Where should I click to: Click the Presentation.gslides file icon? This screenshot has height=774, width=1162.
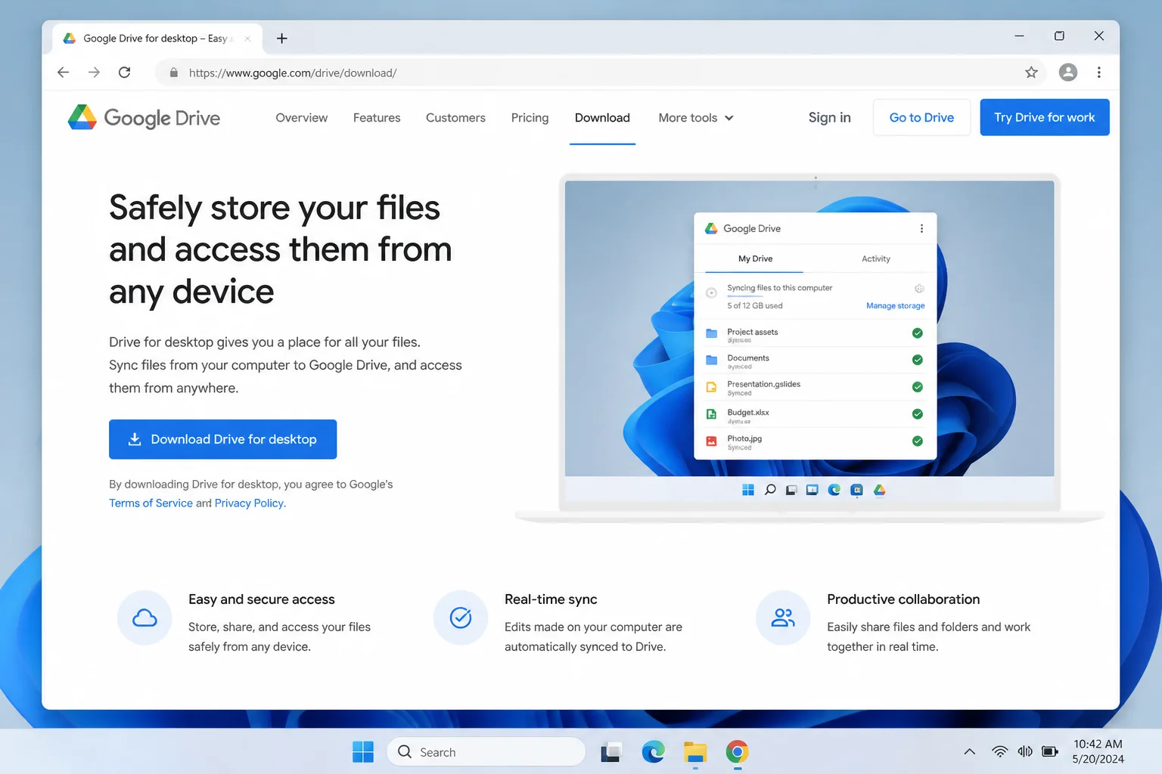(x=711, y=387)
